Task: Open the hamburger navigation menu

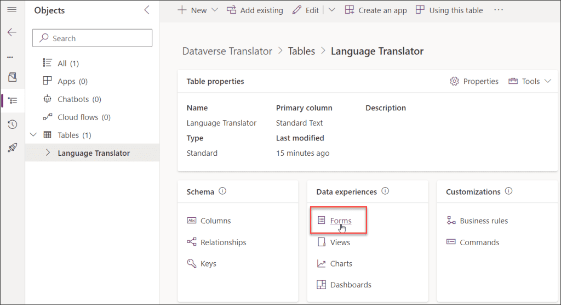Action: click(12, 10)
